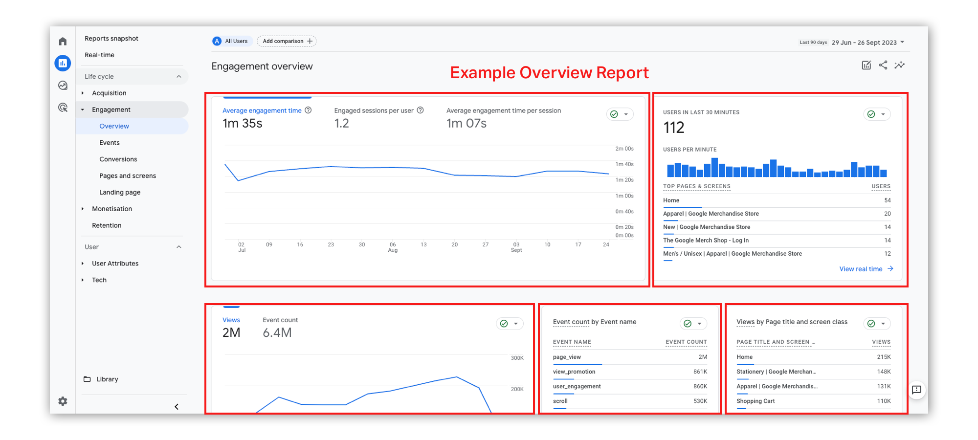Image resolution: width=978 pixels, height=440 pixels.
Task: Switch to the Views tab on chart
Action: (231, 320)
